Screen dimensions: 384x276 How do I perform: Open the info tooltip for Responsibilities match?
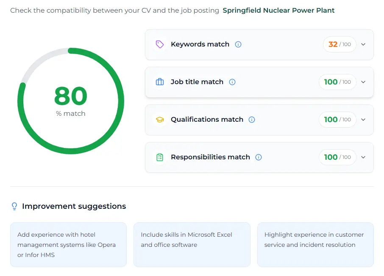point(259,157)
